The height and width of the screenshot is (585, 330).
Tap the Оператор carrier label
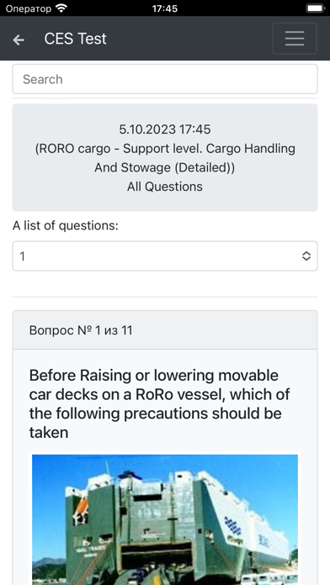click(29, 8)
